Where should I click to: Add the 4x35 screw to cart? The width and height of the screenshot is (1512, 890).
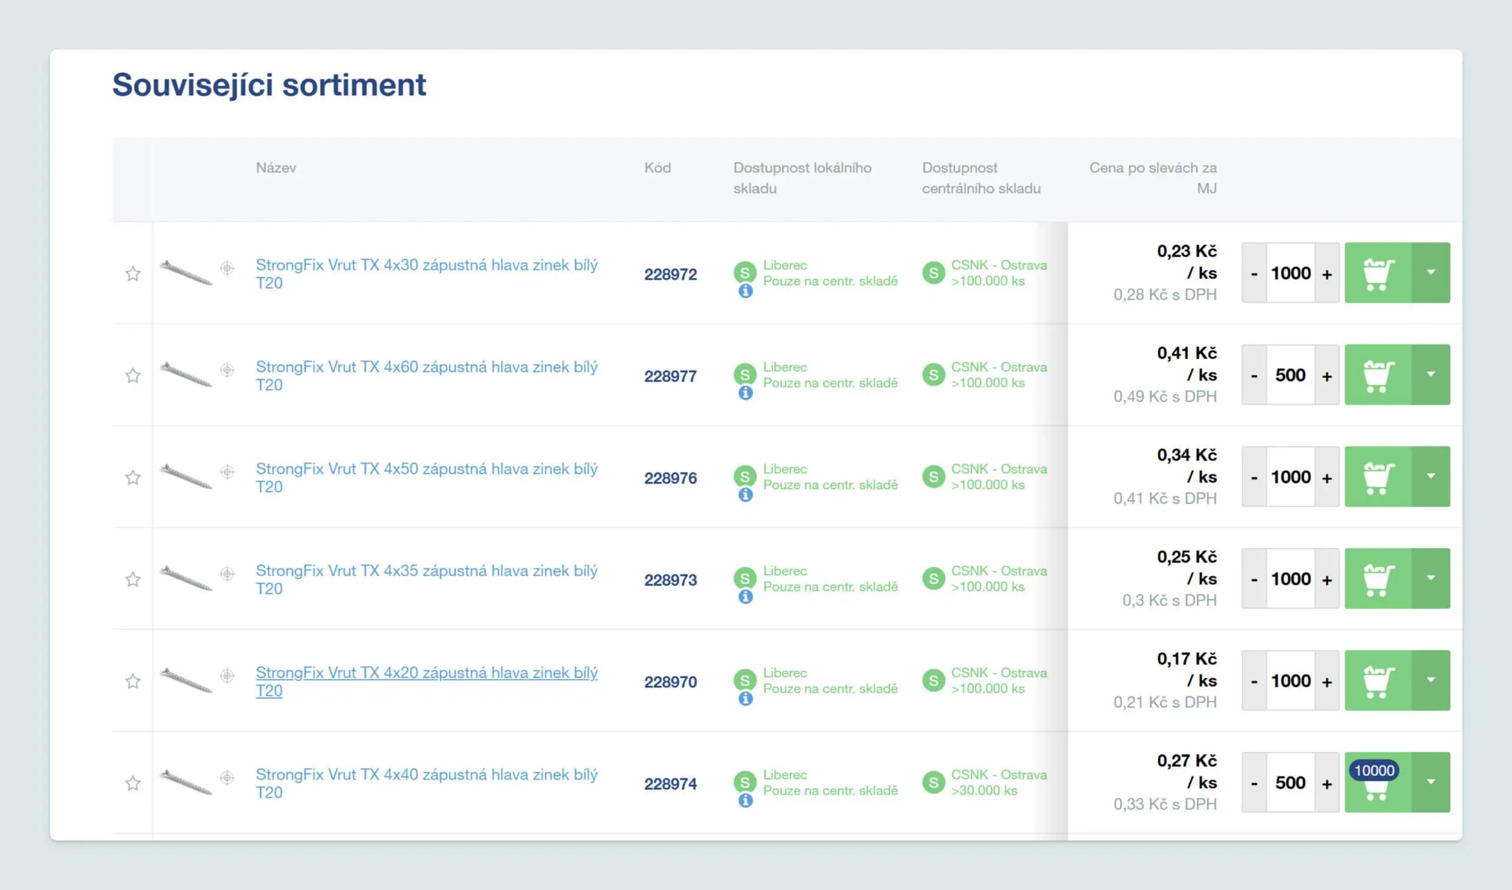(1378, 579)
